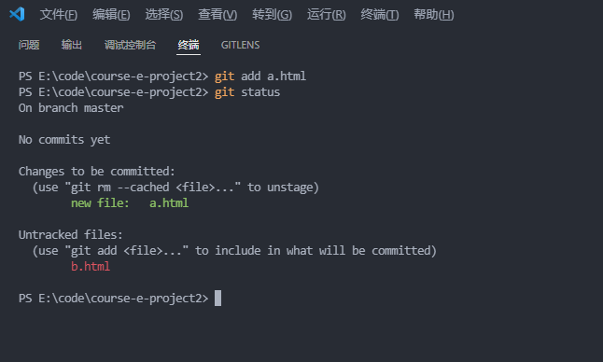Select the 终端 panel tab
The height and width of the screenshot is (362, 603).
[x=189, y=45]
